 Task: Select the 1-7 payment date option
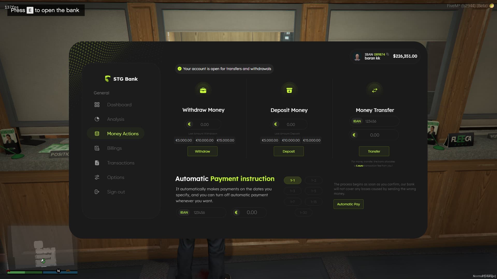[292, 202]
